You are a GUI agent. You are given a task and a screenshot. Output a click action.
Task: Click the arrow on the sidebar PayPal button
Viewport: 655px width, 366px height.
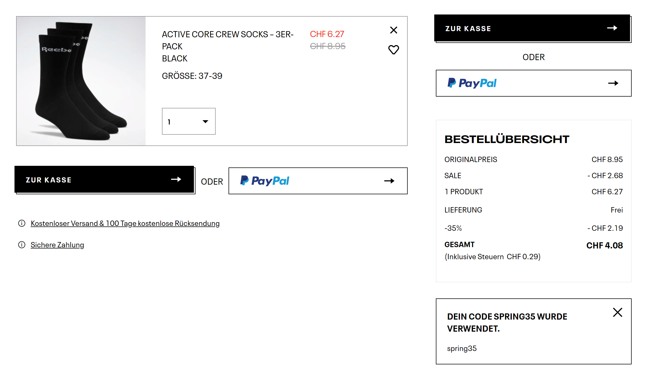pos(613,83)
